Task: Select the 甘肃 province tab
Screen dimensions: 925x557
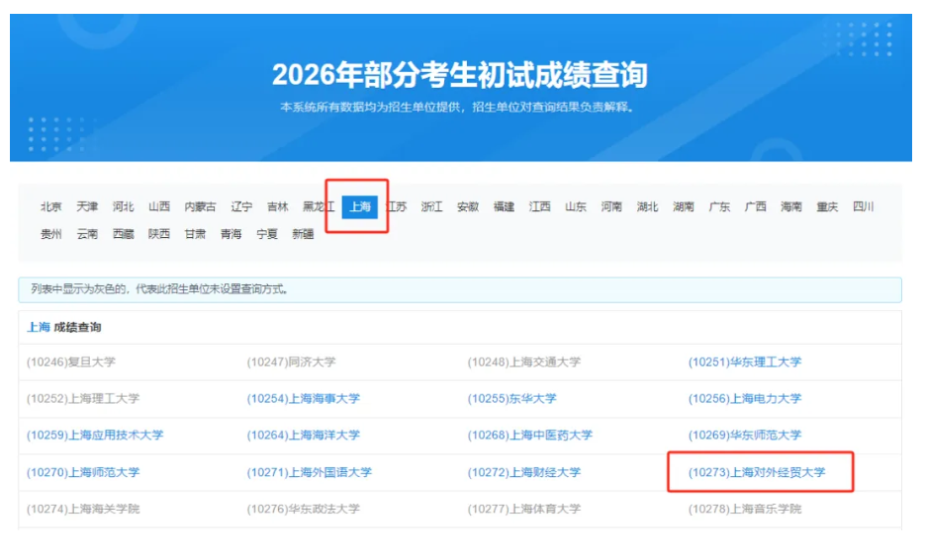Action: click(x=195, y=234)
